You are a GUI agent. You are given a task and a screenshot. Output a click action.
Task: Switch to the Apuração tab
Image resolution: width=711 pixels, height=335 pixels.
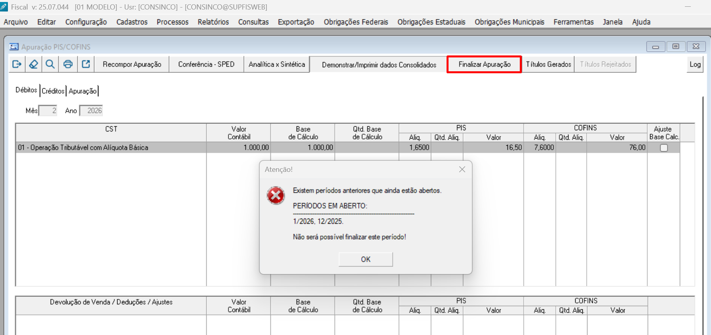[x=82, y=91]
